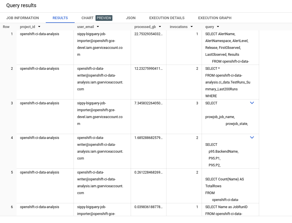Click the SELECT Name as JobRunID query
Image resolution: width=292 pixels, height=223 pixels.
tap(227, 207)
